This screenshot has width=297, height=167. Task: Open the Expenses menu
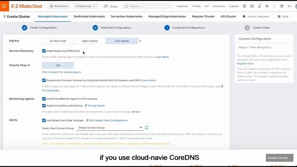tap(182, 6)
